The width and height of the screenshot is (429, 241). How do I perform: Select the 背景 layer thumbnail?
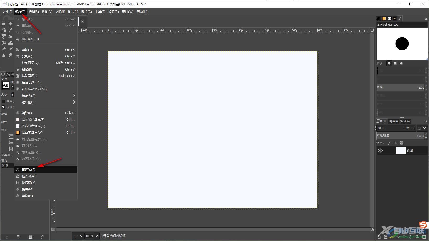(401, 151)
